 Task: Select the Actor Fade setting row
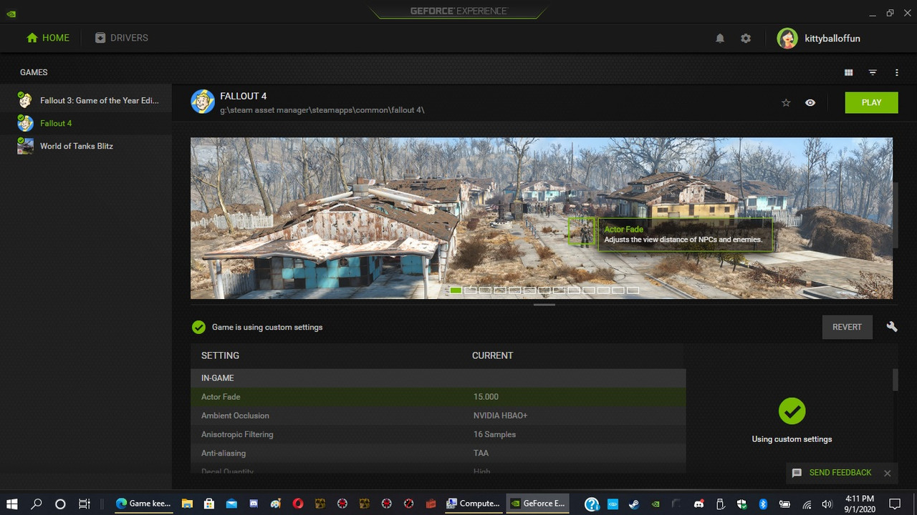tap(438, 397)
